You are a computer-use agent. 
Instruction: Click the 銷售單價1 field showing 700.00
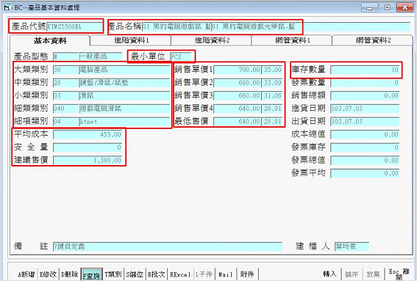coord(238,70)
